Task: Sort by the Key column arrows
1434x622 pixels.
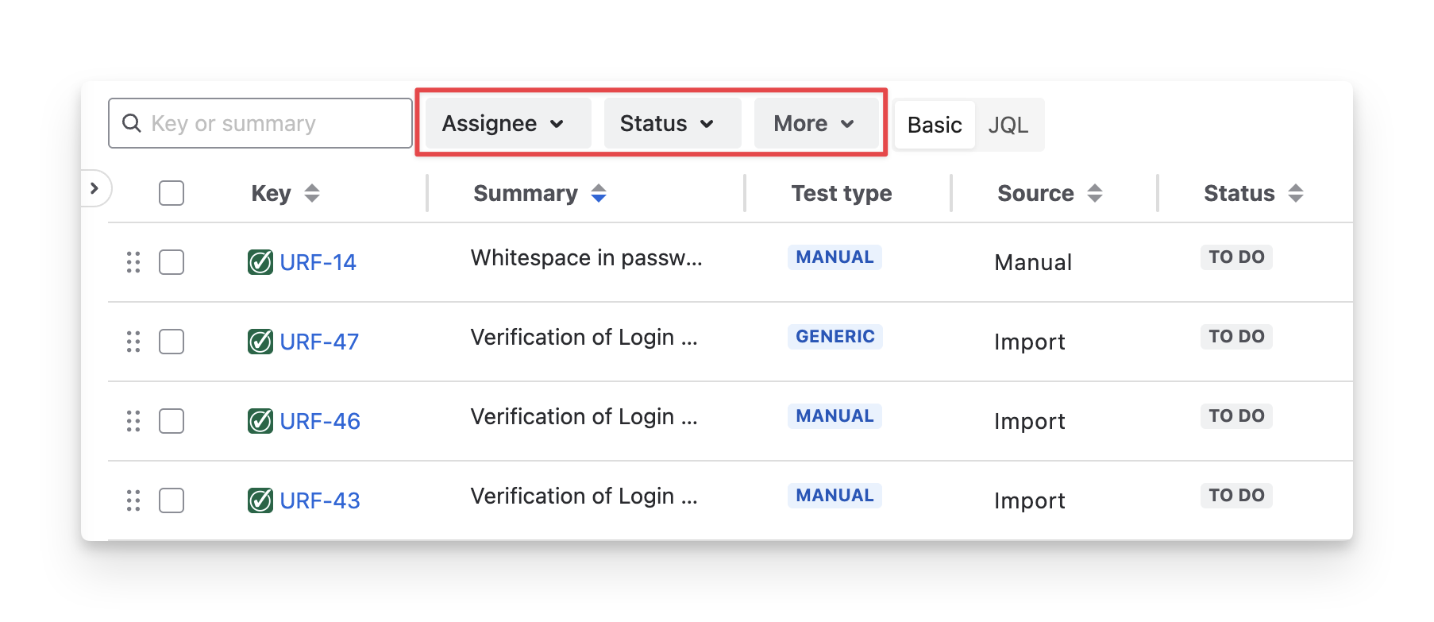Action: tap(312, 193)
